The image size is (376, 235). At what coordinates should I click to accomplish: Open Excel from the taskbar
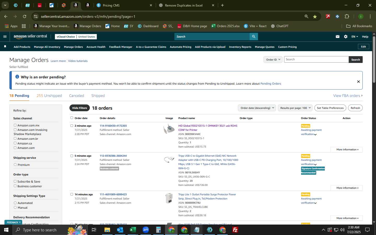133,230
